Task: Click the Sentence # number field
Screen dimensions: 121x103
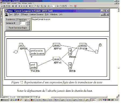Action: (x=23, y=23)
